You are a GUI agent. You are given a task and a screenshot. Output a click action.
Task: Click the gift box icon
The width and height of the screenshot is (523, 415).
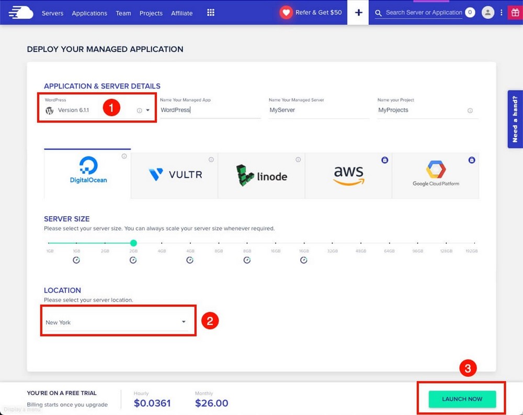(514, 13)
